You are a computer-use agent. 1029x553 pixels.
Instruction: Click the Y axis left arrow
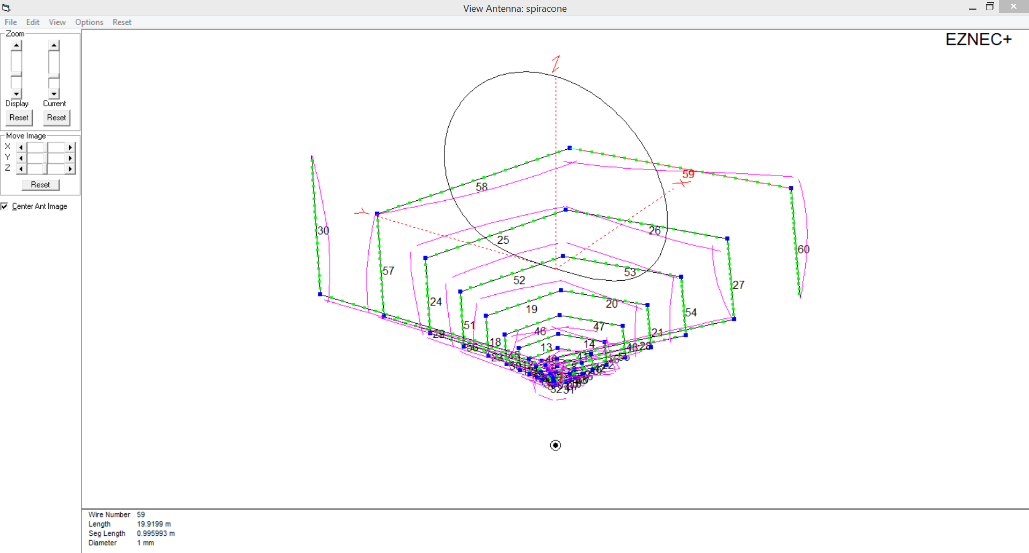(21, 158)
